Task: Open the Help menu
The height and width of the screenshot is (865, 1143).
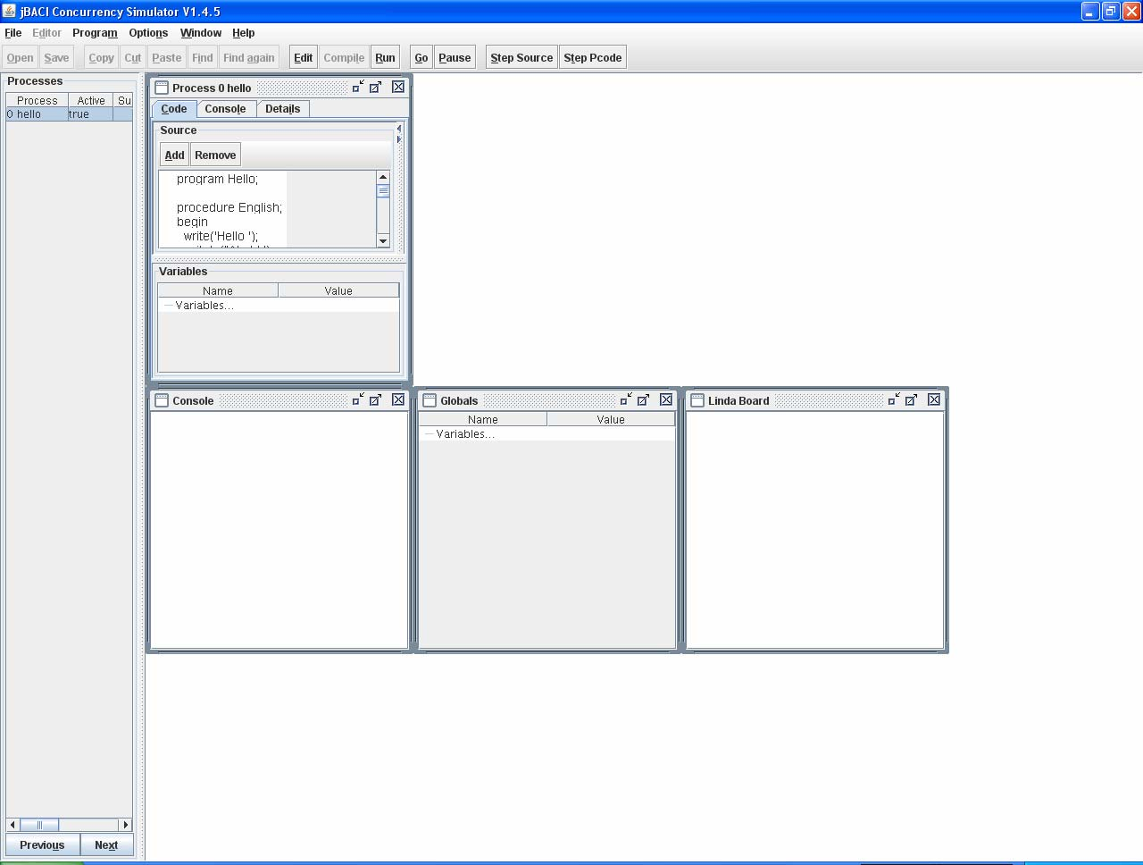Action: [243, 33]
